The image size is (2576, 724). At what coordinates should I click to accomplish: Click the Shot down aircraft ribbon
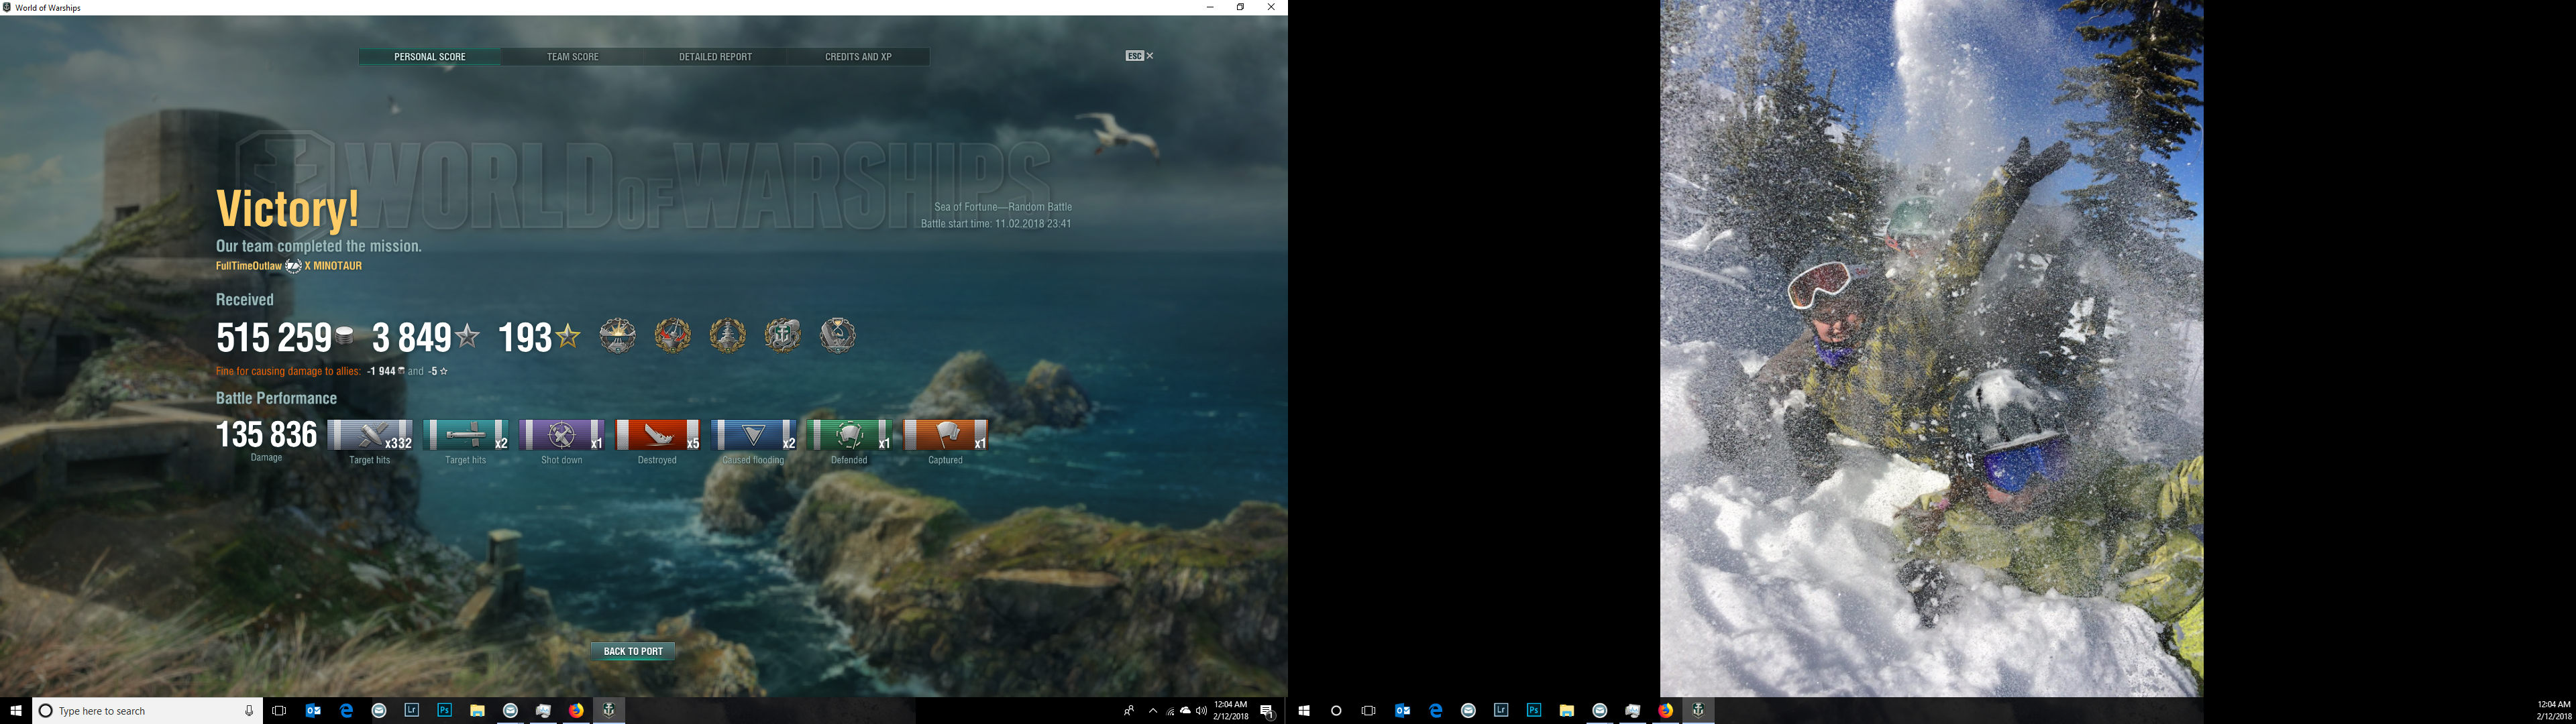(562, 435)
